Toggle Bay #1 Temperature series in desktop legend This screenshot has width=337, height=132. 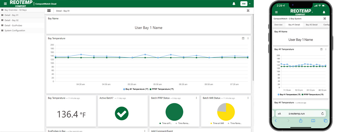pos(136,89)
